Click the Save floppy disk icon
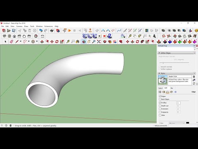This screenshot has height=149, width=198. pyautogui.click(x=14, y=31)
